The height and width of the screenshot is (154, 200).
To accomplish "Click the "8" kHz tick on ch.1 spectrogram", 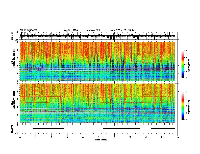I will (x=18, y=50).
